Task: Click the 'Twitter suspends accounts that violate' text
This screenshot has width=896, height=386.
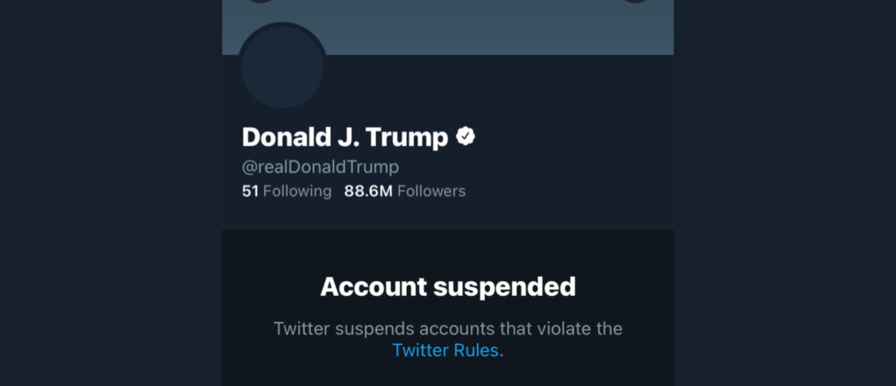Action: coord(448,329)
